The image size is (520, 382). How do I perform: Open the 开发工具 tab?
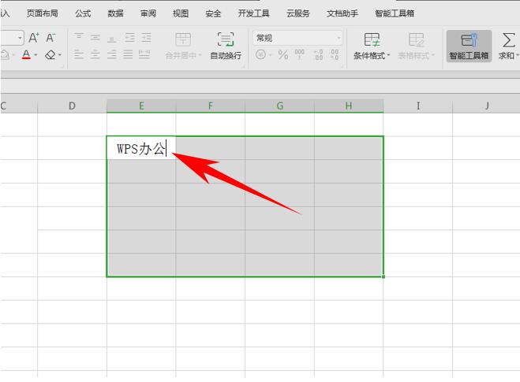(x=254, y=13)
